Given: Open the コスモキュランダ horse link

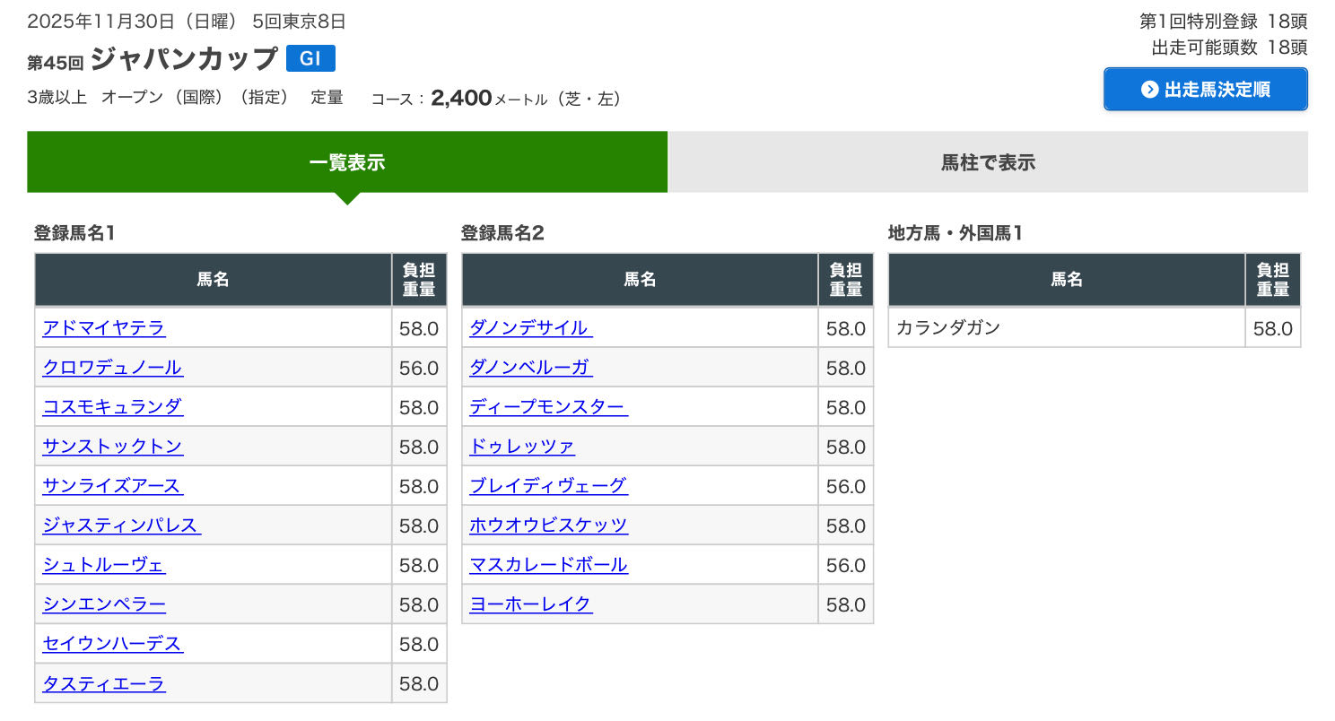Looking at the screenshot, I should click(x=112, y=407).
